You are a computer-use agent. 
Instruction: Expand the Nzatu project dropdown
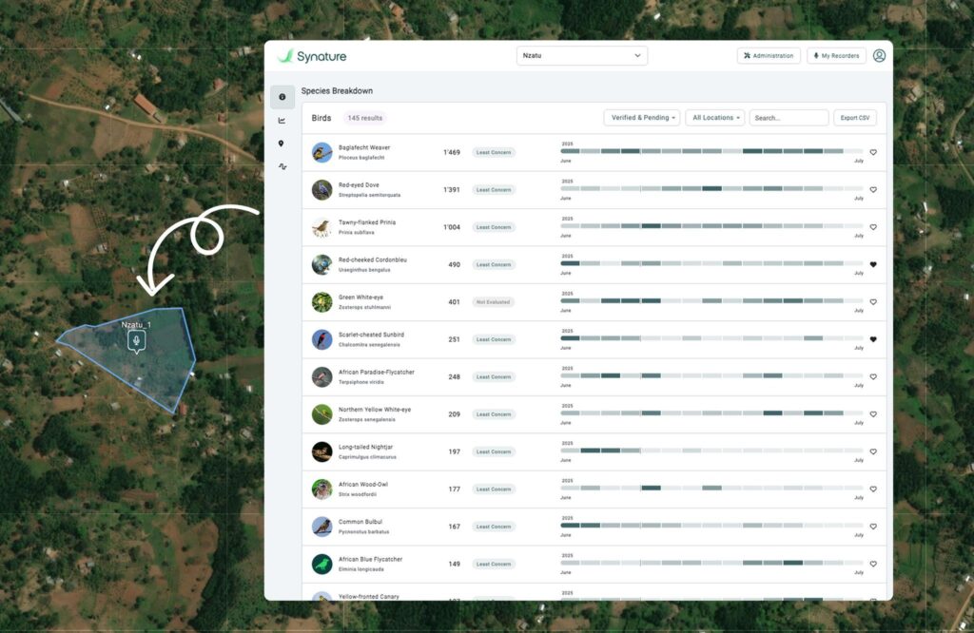(x=581, y=56)
